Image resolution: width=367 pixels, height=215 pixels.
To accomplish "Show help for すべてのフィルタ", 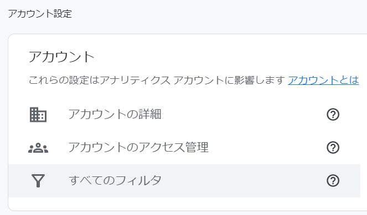I will pyautogui.click(x=333, y=181).
